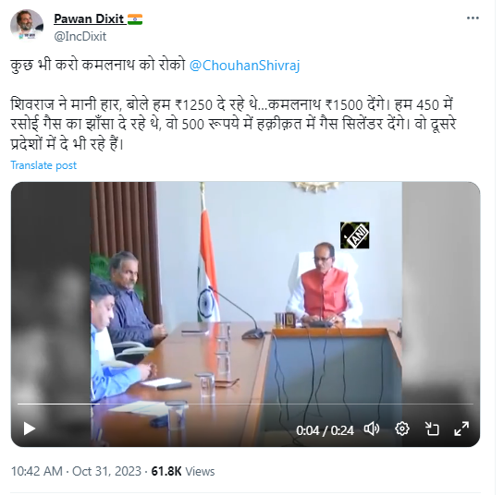Image resolution: width=504 pixels, height=495 pixels.
Task: Click the ANI logo watermark in the video
Action: [x=354, y=235]
